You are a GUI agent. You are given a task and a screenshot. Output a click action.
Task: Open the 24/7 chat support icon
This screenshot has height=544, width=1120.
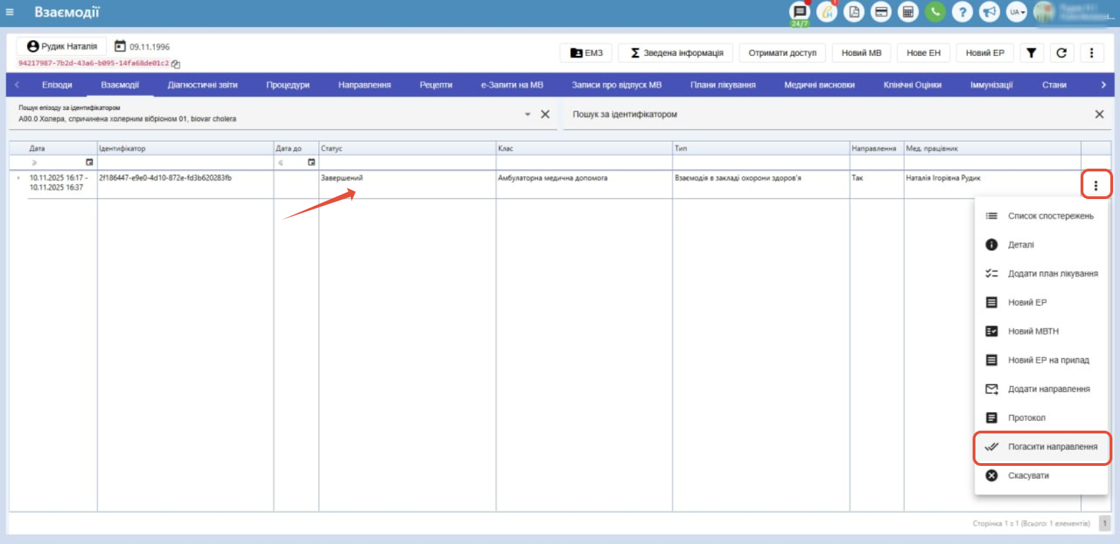pos(800,12)
